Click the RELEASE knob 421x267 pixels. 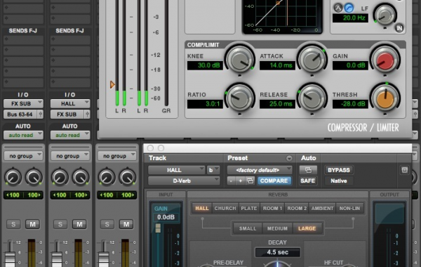pos(312,98)
